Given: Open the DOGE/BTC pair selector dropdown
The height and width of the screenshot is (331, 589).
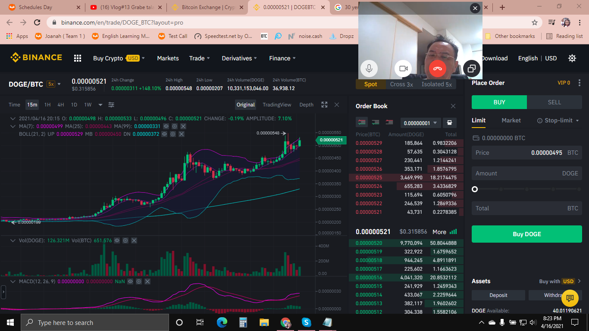Looking at the screenshot, I should coord(59,84).
